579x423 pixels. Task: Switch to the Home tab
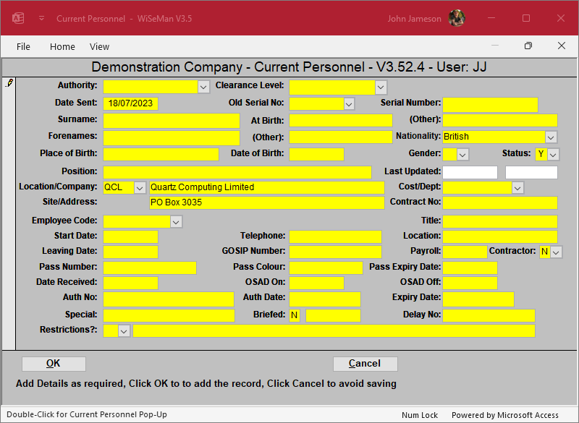(62, 46)
